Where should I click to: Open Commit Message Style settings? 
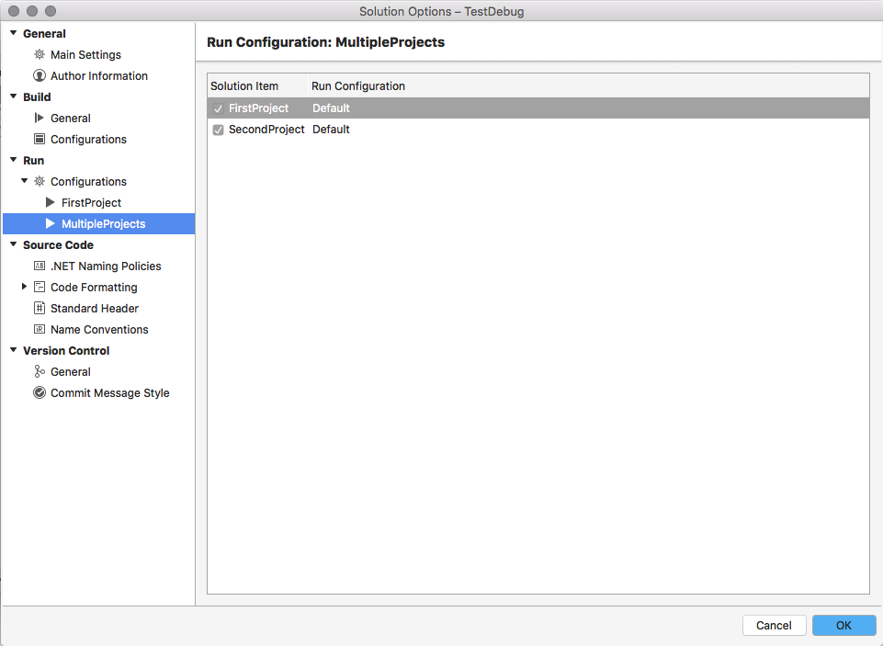(110, 392)
